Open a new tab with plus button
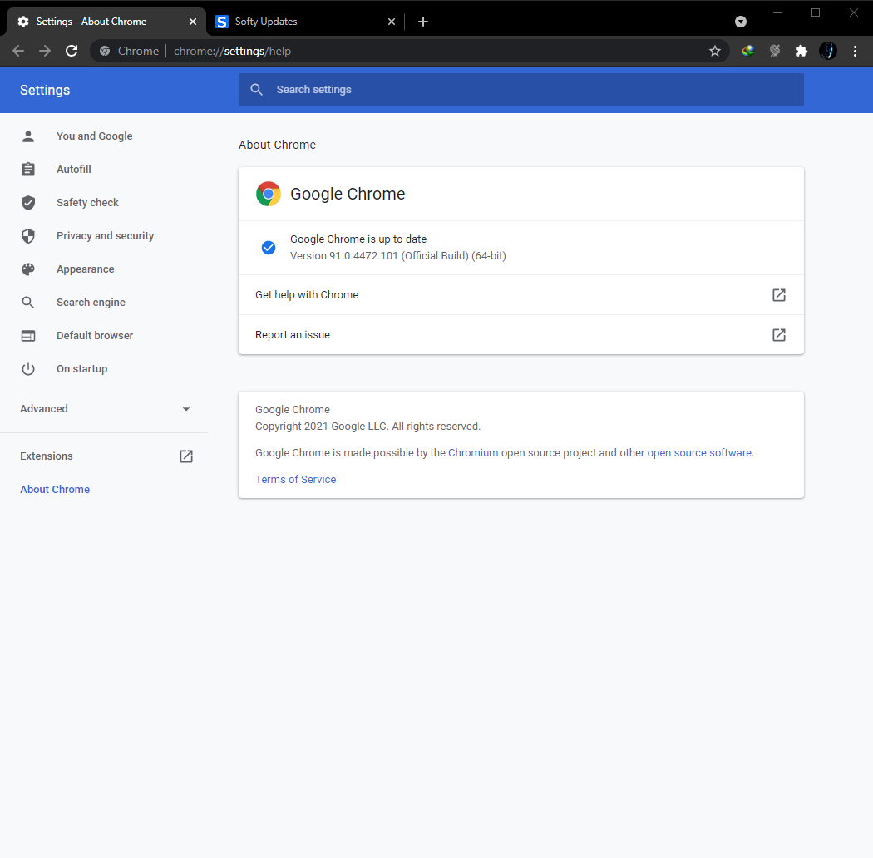Screen dimensions: 873x858 click(423, 22)
